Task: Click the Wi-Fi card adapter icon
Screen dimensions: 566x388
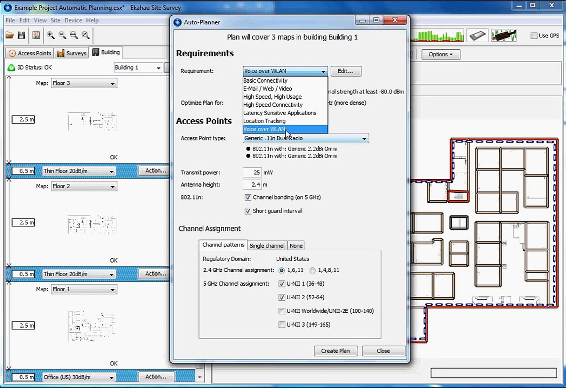Action: [477, 36]
